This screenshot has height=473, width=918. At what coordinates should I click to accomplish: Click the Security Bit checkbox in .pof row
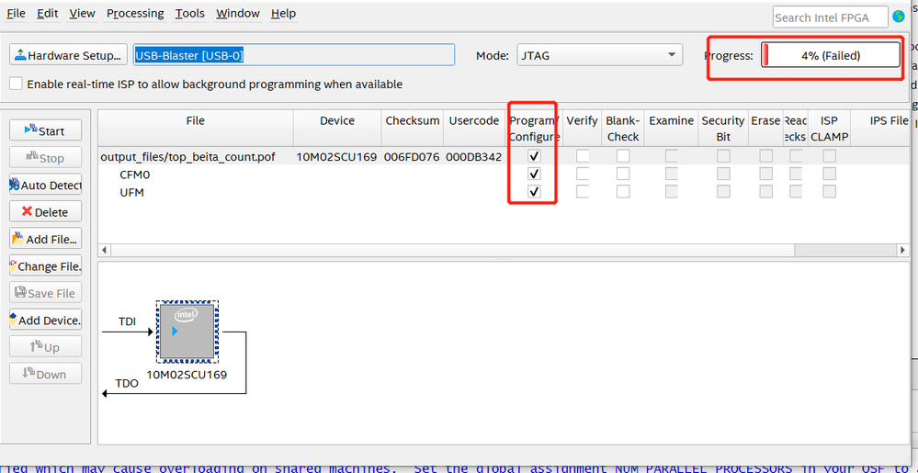pyautogui.click(x=723, y=156)
